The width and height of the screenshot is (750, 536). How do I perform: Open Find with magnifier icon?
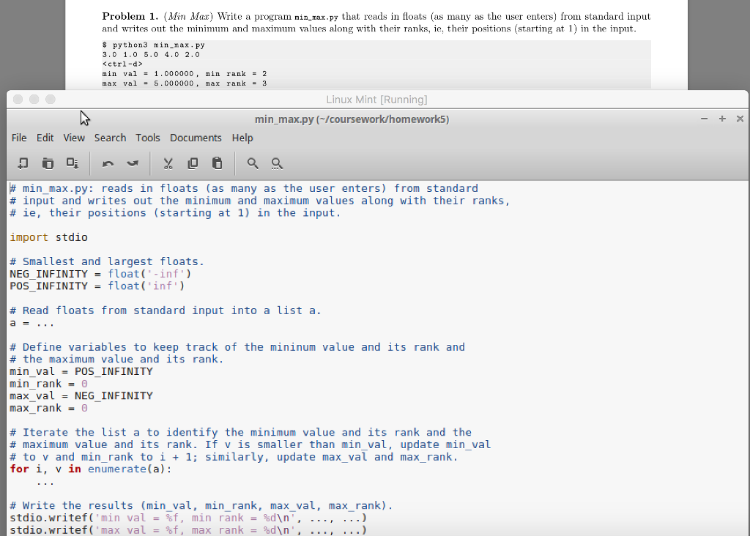pos(253,163)
